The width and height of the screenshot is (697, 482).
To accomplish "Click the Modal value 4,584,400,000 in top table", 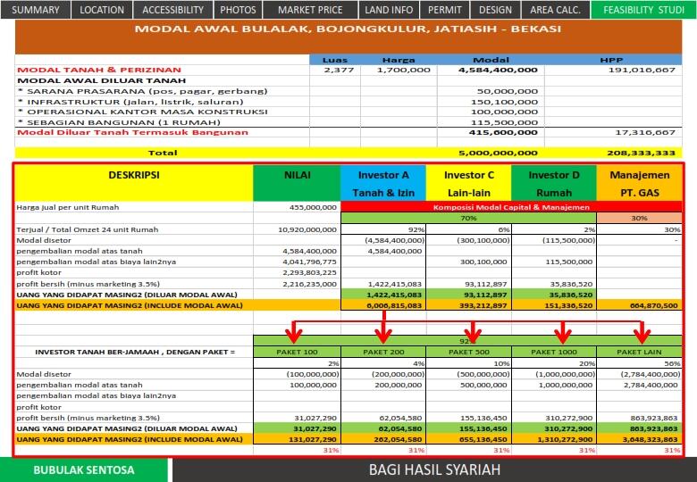I will [x=498, y=70].
